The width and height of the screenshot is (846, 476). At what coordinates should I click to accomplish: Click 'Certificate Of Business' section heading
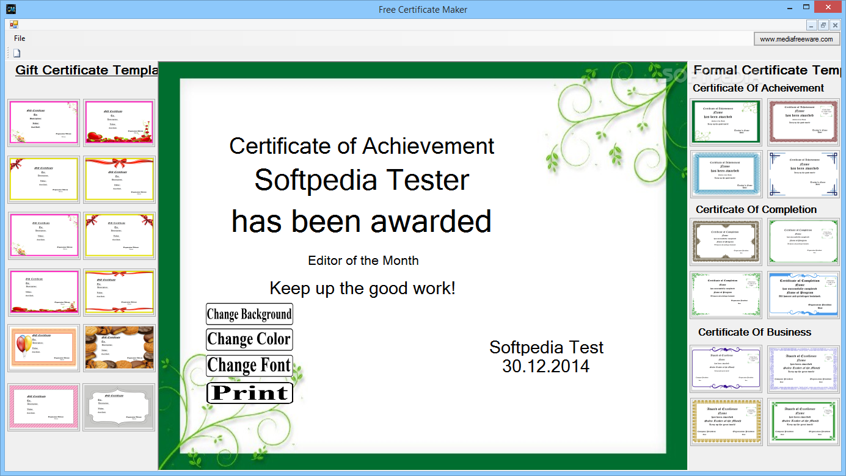pyautogui.click(x=755, y=332)
